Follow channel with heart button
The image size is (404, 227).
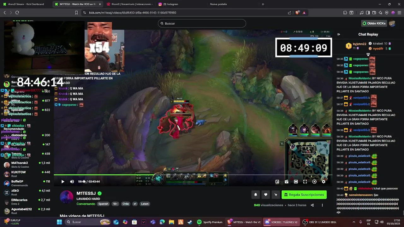pyautogui.click(x=266, y=195)
